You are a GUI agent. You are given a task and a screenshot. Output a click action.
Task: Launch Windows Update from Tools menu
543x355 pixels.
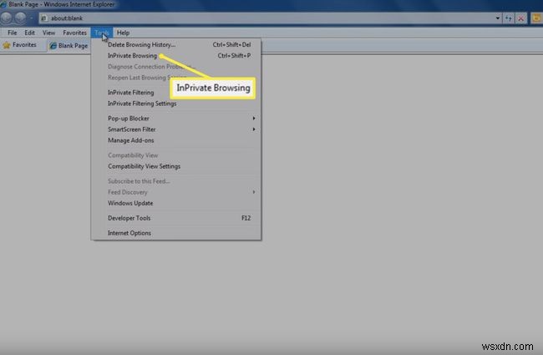pos(176,203)
